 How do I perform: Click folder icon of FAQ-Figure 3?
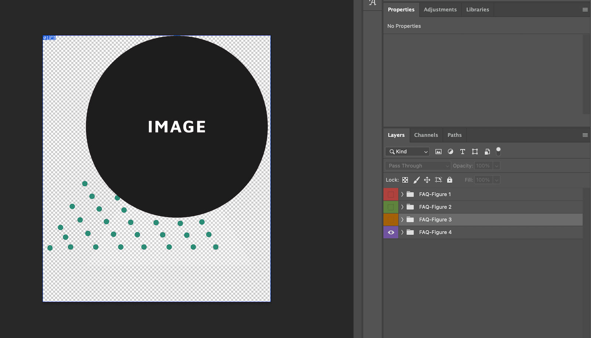(x=410, y=219)
